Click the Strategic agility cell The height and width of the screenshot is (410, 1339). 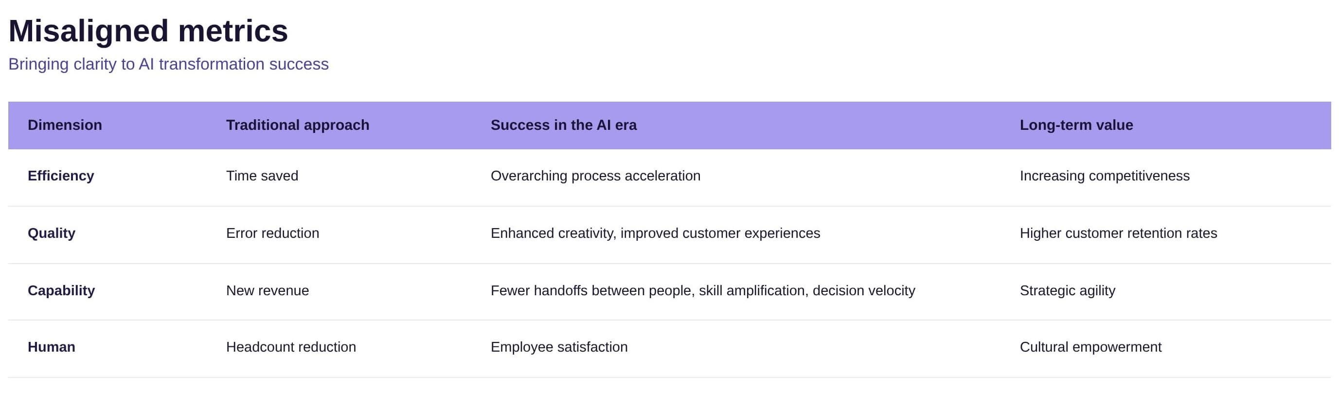[x=1068, y=290]
